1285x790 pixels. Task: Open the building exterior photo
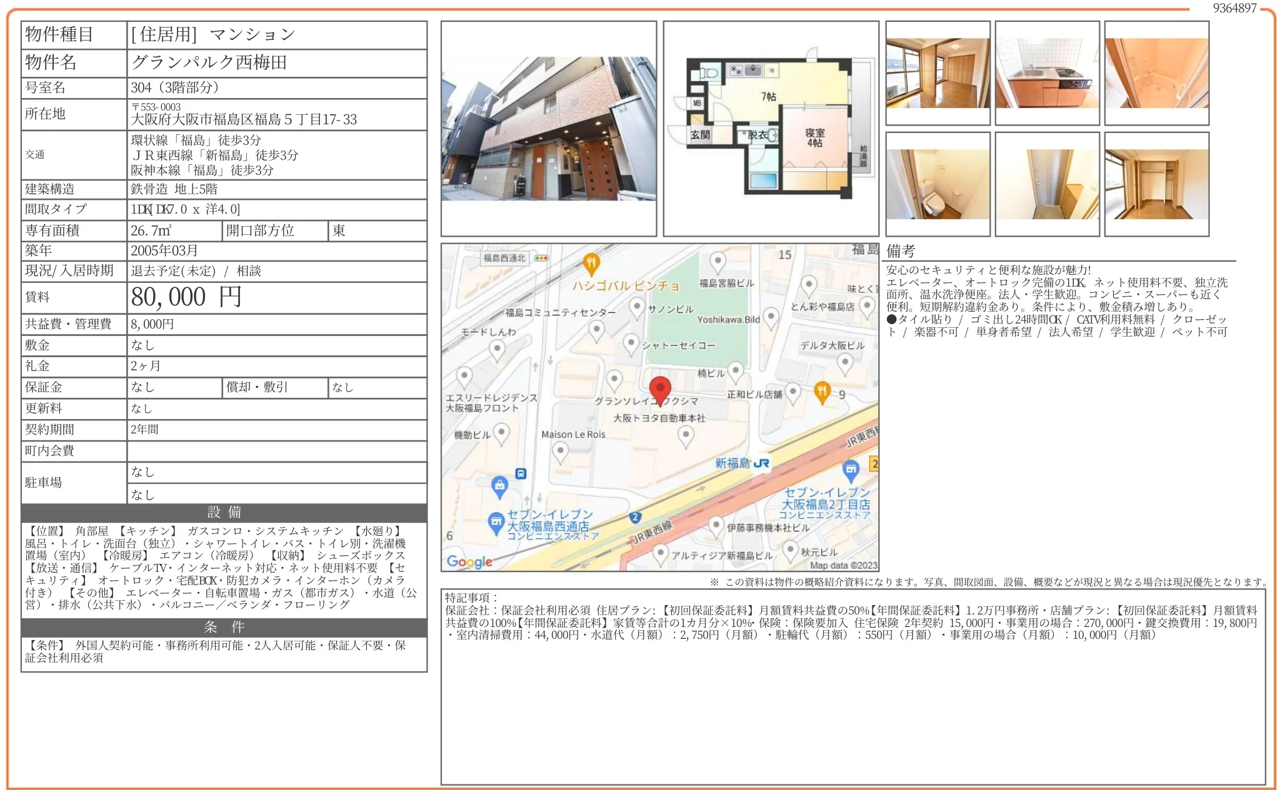click(548, 129)
